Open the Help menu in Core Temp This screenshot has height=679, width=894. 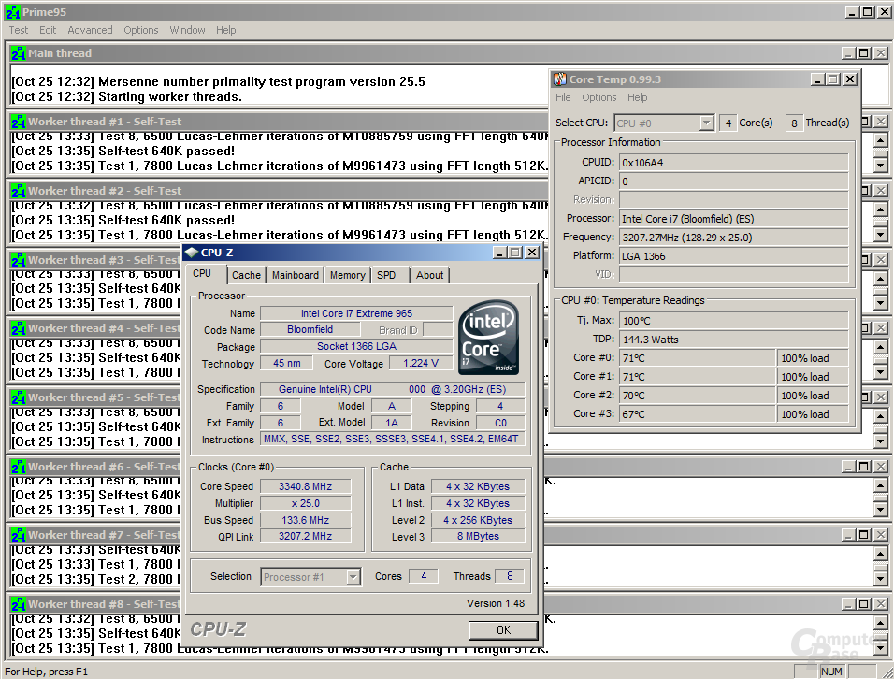[x=638, y=97]
